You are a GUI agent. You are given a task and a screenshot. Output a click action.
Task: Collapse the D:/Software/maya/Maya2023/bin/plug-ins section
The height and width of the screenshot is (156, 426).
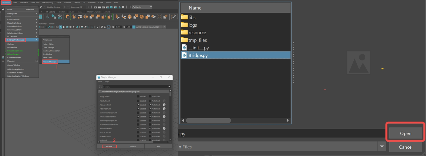[100, 91]
